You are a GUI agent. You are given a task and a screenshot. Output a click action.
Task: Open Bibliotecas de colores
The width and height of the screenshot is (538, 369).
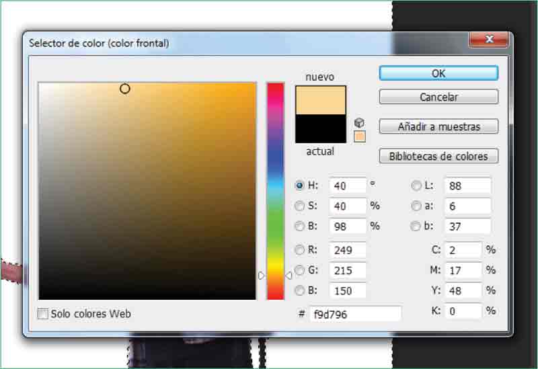point(438,157)
